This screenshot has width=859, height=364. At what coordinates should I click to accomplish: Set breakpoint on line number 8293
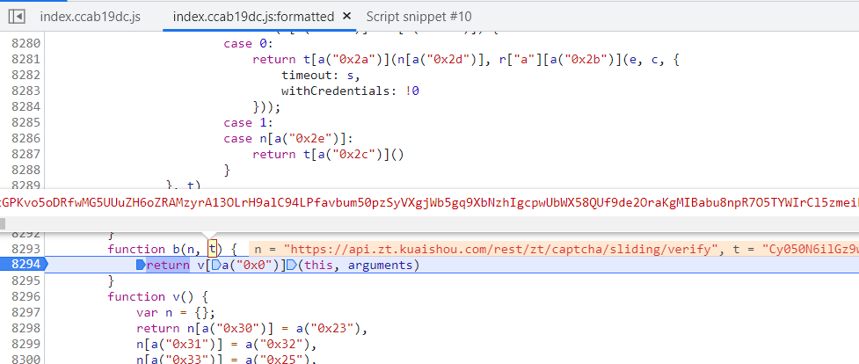point(25,250)
